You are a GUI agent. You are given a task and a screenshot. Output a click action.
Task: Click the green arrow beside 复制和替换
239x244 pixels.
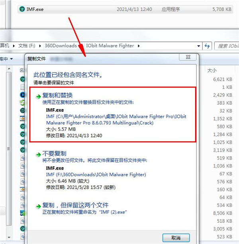38,97
